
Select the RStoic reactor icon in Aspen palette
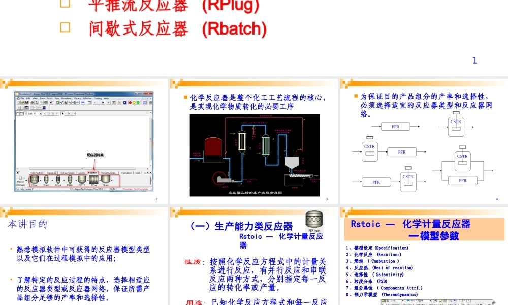[x=35, y=179]
